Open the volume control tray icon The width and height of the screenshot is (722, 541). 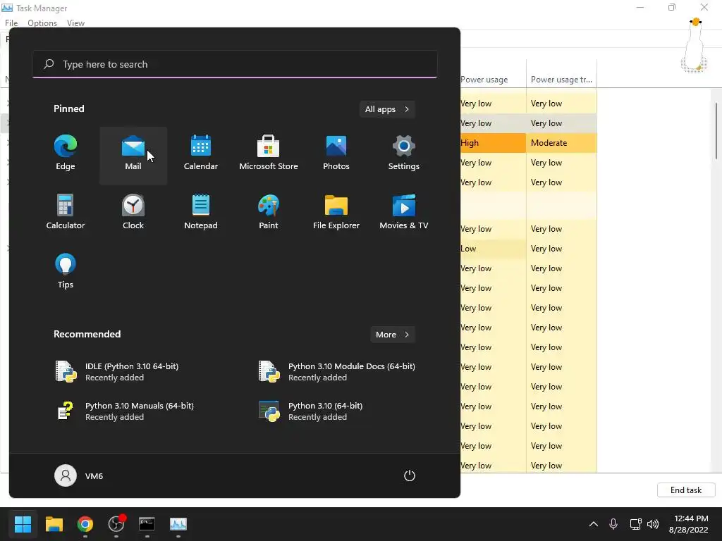point(653,524)
